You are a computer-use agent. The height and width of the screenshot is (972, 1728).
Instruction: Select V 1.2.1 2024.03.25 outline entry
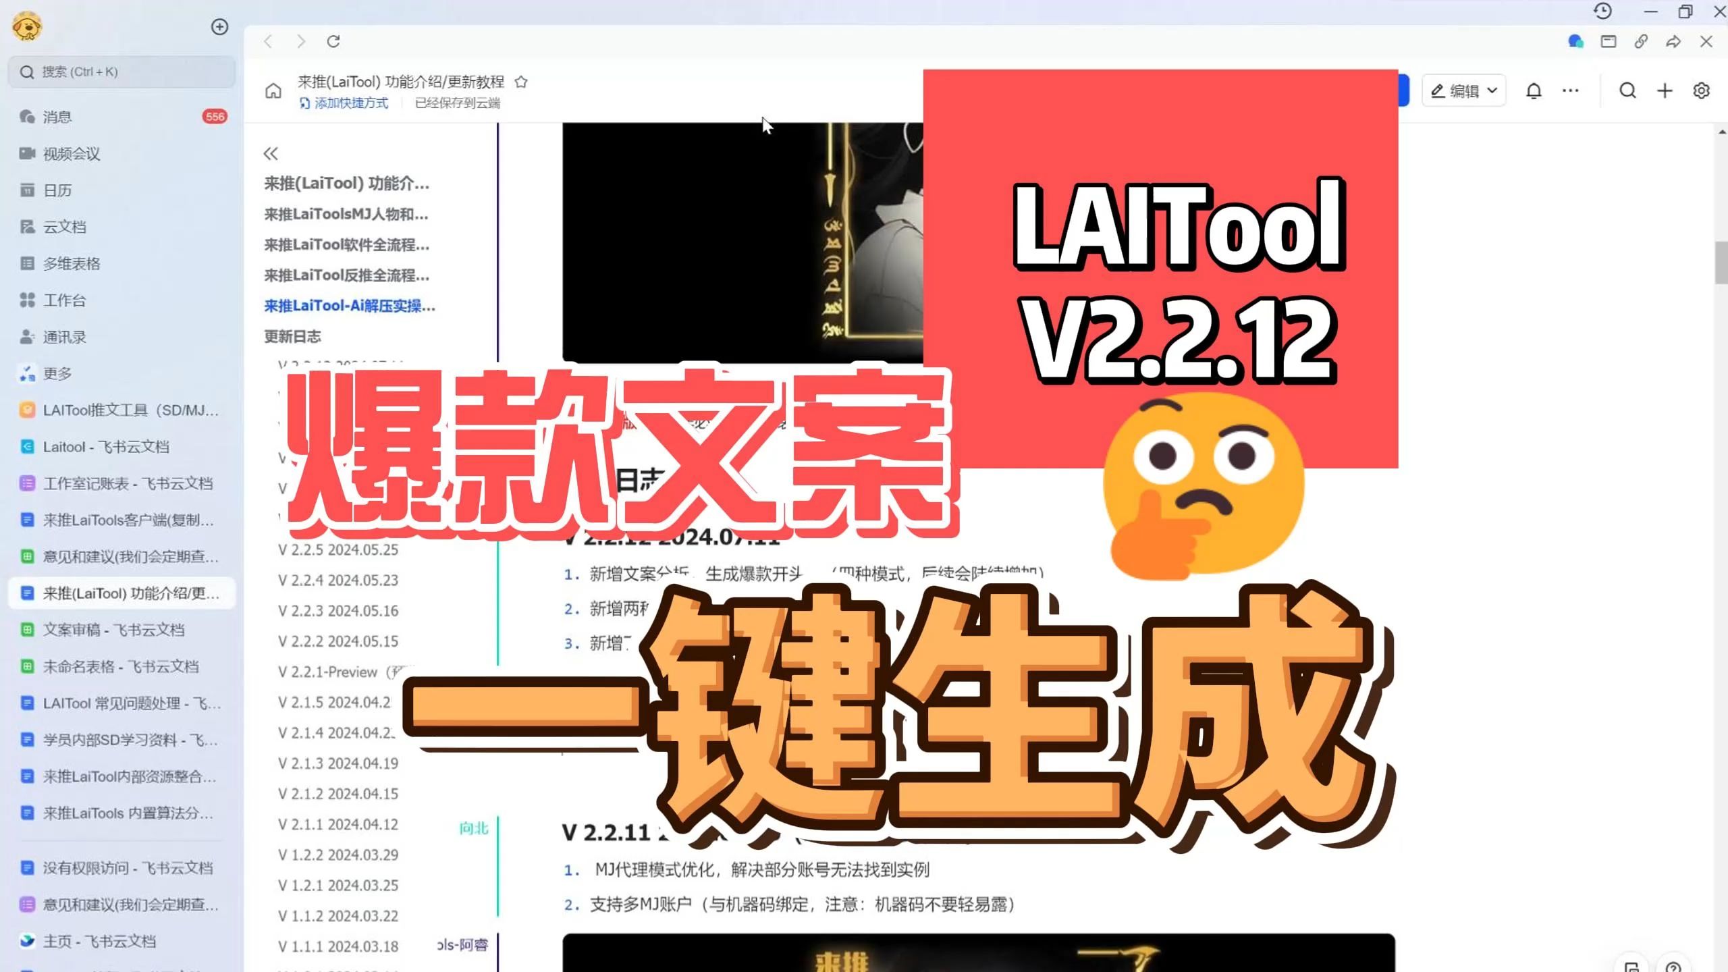coord(338,885)
